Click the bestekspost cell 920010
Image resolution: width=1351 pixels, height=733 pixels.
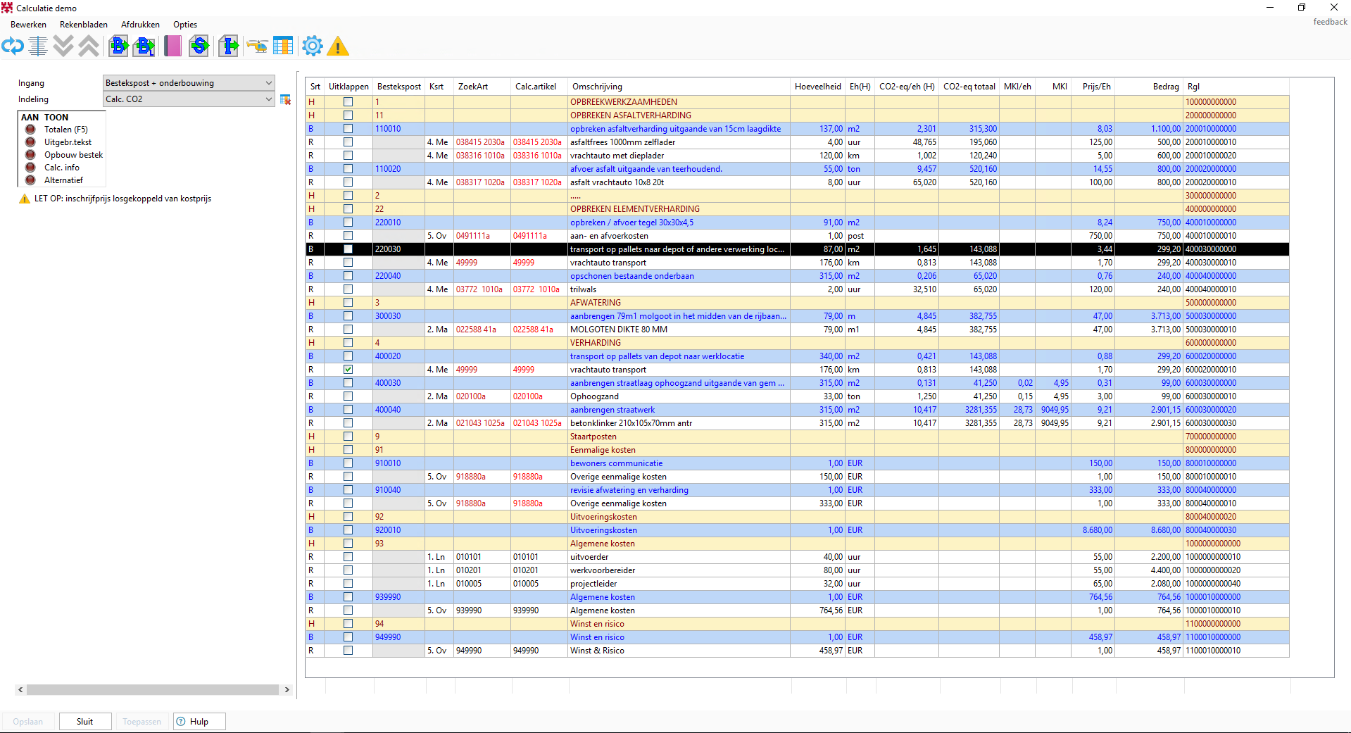tap(398, 530)
